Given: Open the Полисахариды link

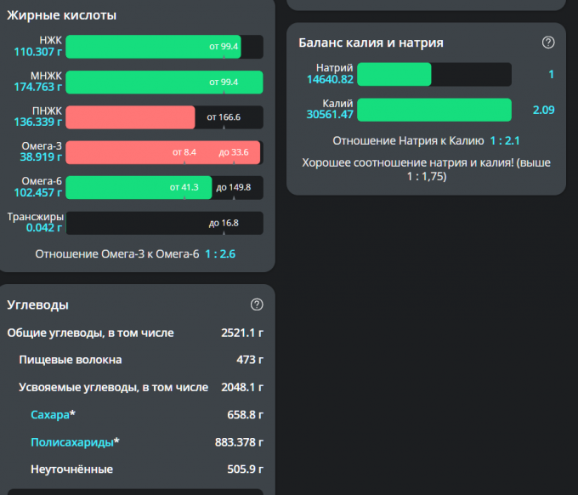Looking at the screenshot, I should [x=71, y=441].
